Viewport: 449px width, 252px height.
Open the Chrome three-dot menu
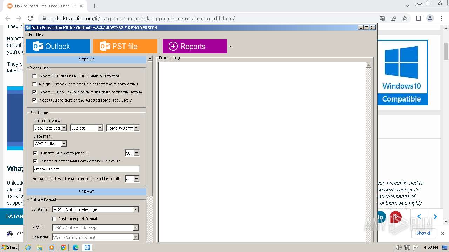point(441,18)
